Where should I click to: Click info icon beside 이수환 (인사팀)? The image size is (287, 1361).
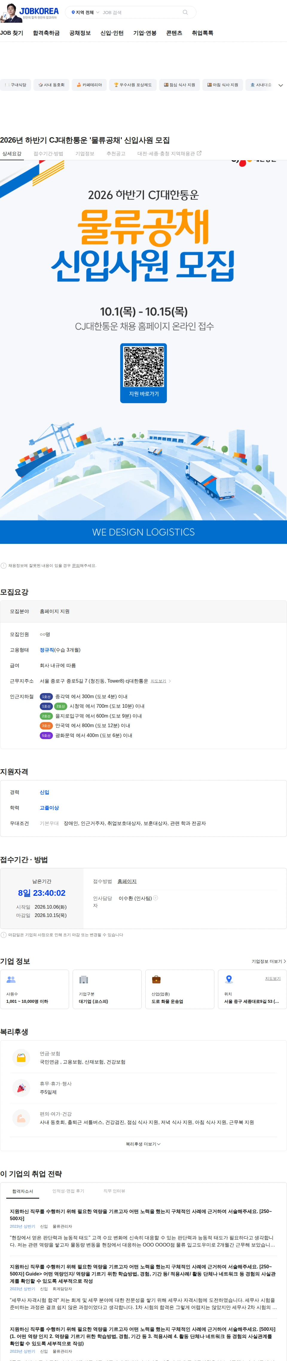pyautogui.click(x=155, y=898)
